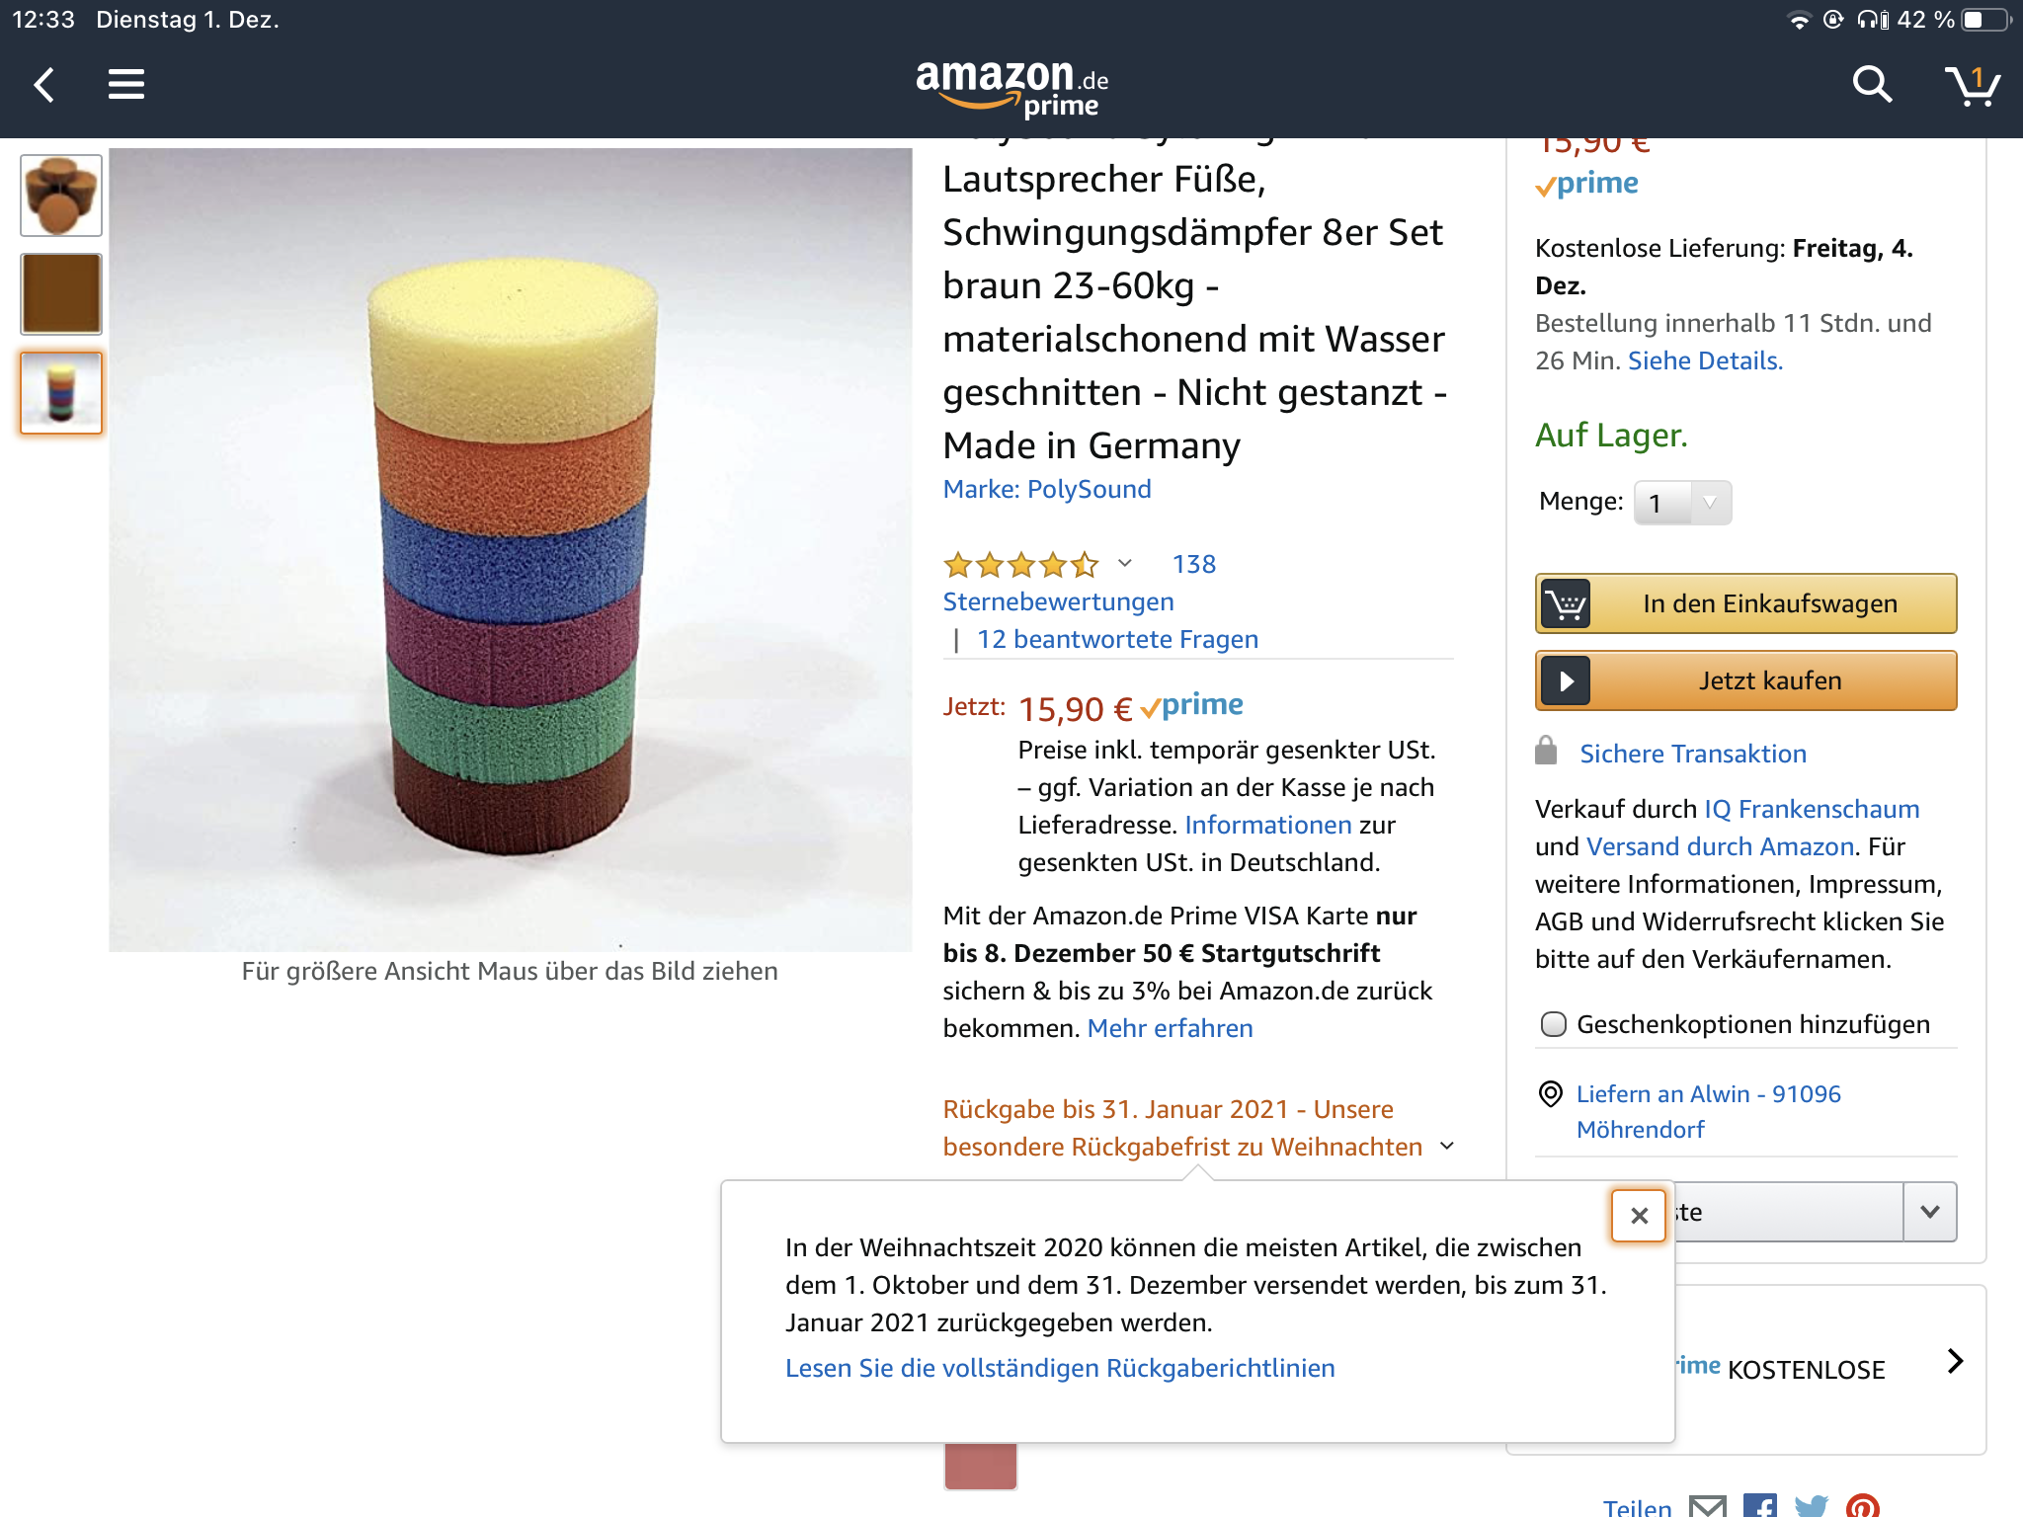Enable Geschenkoptionen hinzufügen checkbox
Screen dimensions: 2023x1517
pos(1554,1024)
